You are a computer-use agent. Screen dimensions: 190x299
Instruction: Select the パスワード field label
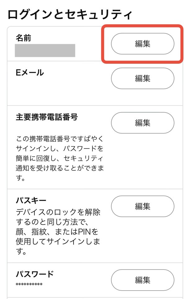click(x=35, y=274)
